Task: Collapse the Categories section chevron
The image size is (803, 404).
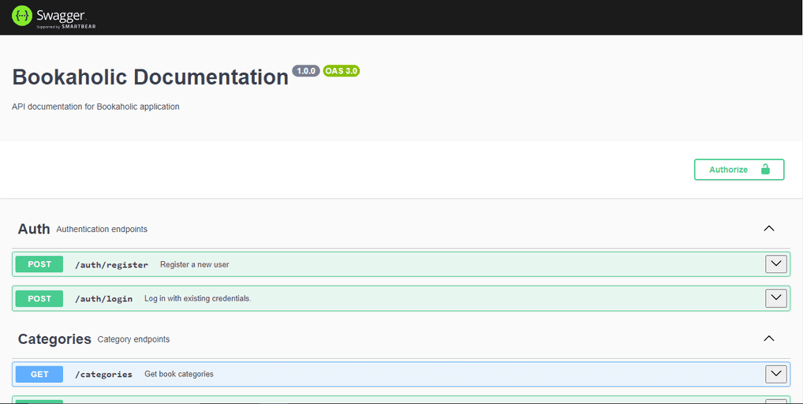Action: 769,339
